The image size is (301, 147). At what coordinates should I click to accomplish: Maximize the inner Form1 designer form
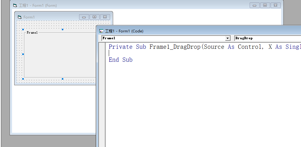point(95,17)
